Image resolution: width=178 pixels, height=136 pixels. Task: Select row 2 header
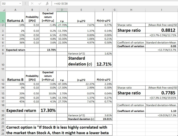coord(3,25)
